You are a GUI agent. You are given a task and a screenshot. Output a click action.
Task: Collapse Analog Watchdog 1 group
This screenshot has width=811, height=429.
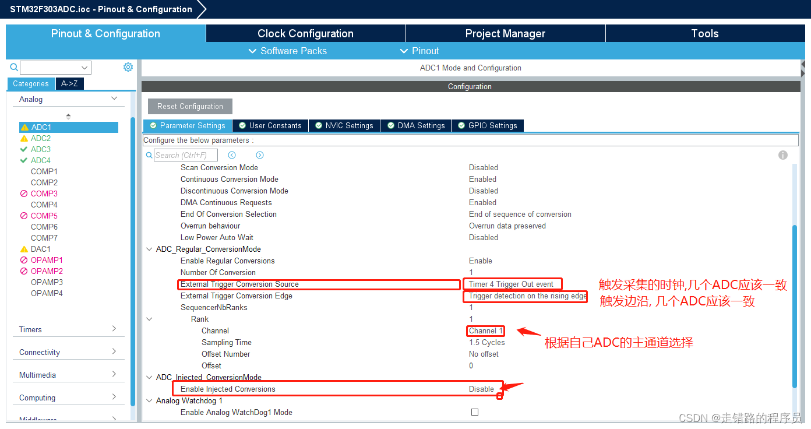149,400
